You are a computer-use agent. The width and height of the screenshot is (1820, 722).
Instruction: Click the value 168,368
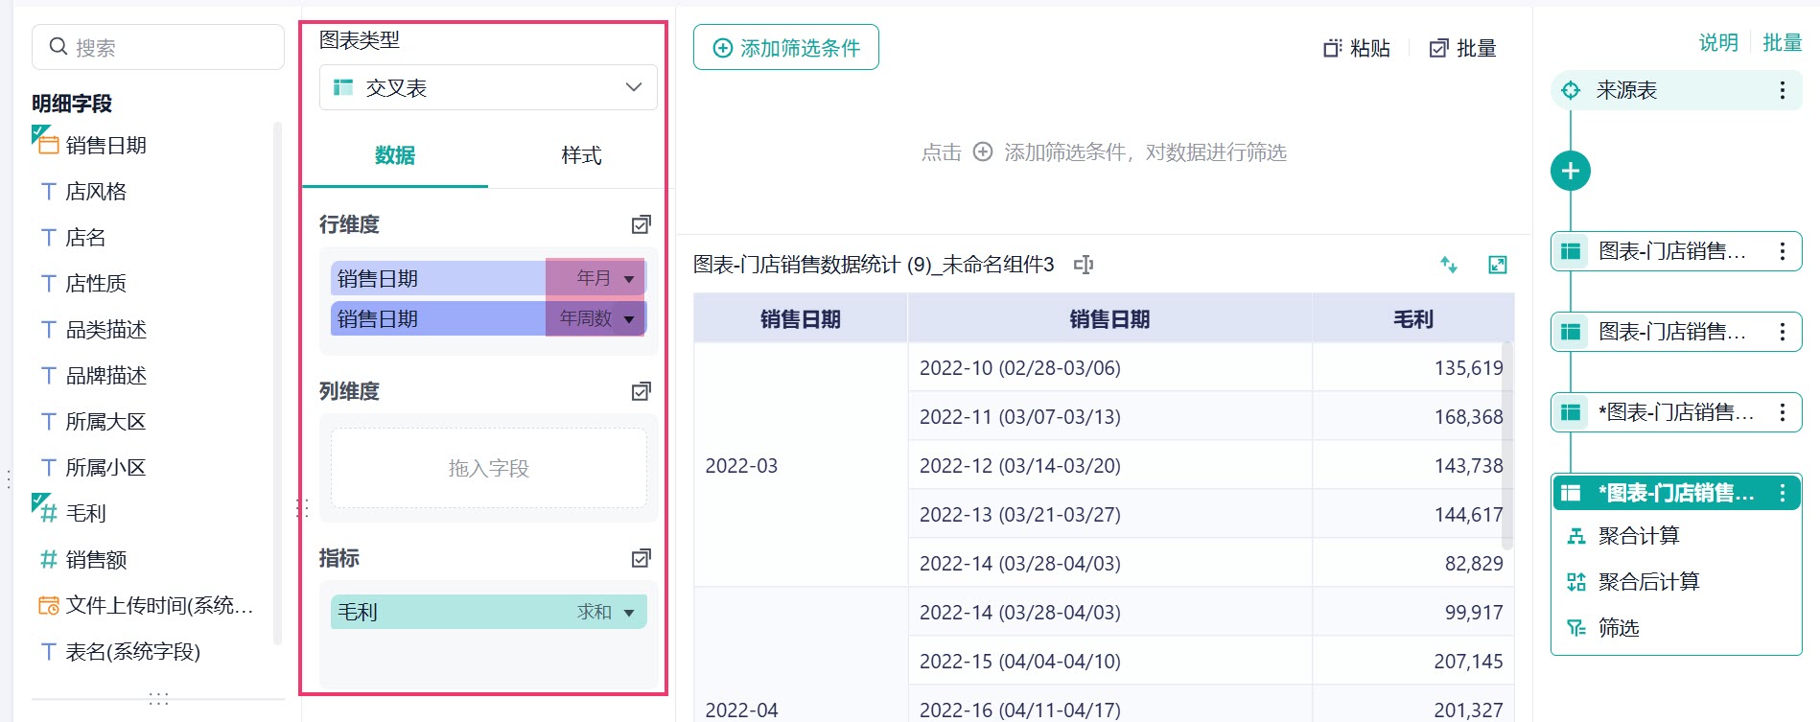click(x=1468, y=416)
